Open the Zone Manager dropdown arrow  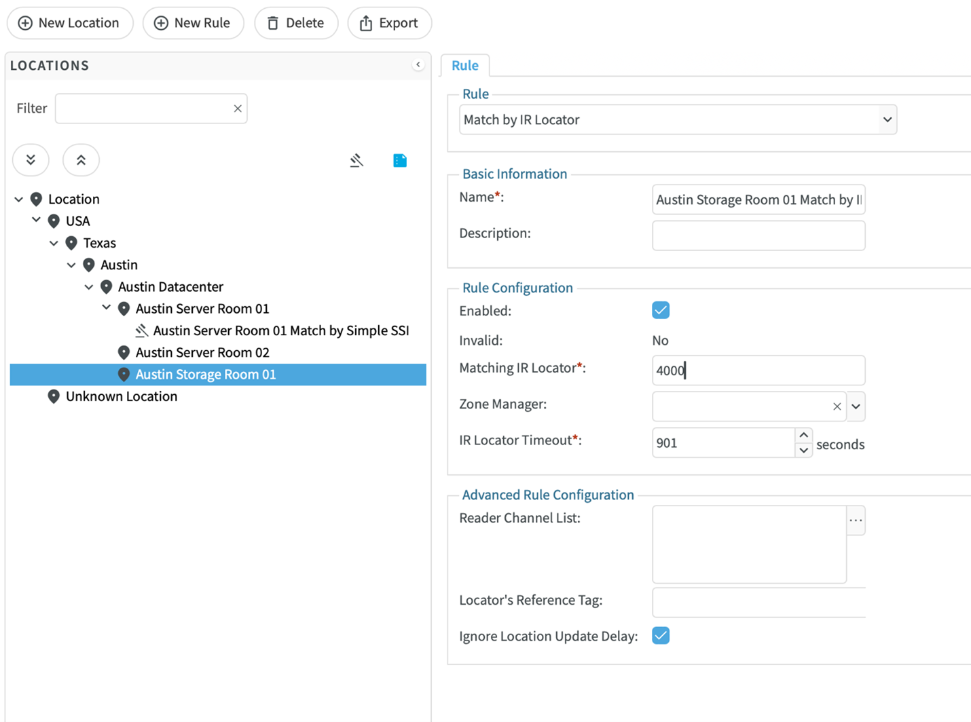(856, 406)
